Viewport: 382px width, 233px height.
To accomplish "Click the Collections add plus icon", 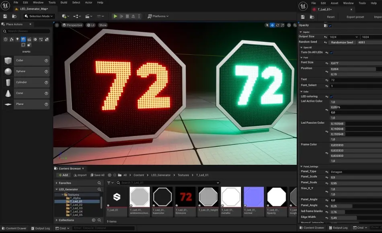I will click(x=94, y=220).
